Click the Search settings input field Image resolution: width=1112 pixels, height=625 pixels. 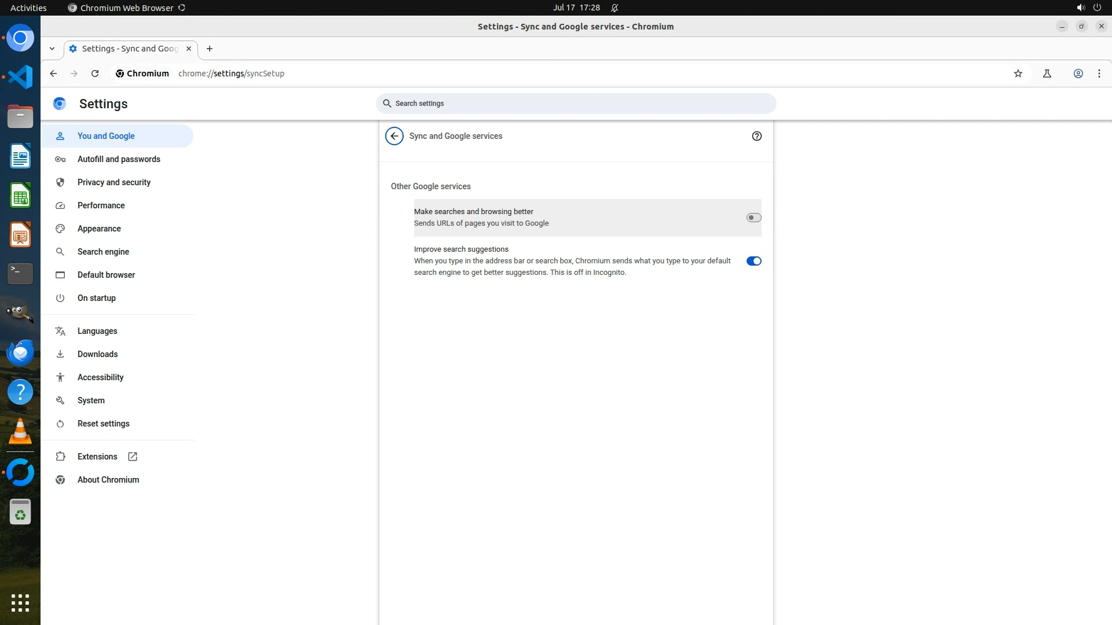tap(576, 104)
